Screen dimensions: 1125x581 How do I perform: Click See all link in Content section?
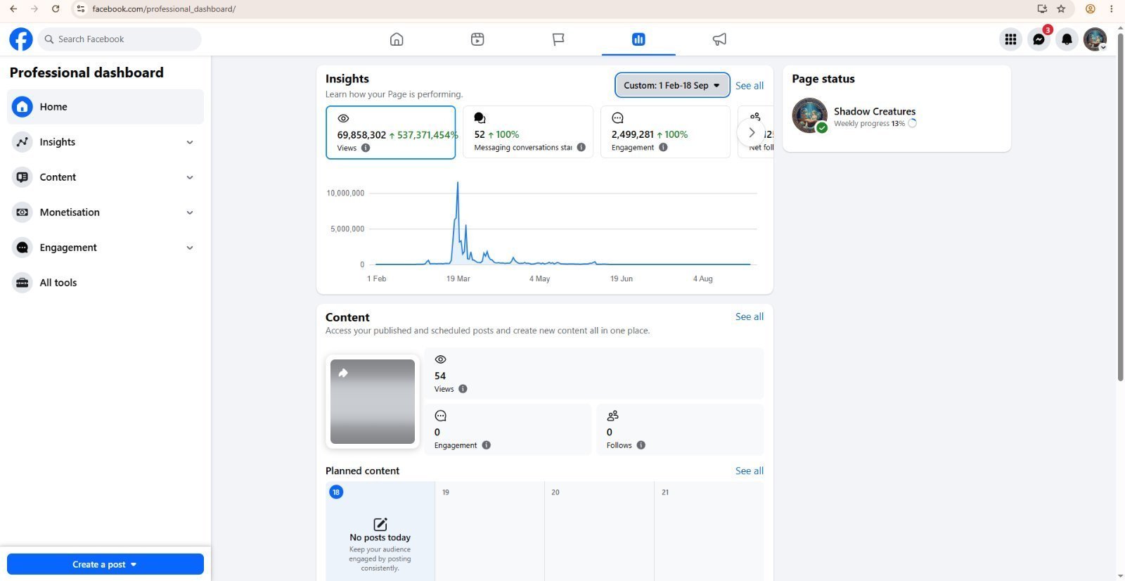750,317
